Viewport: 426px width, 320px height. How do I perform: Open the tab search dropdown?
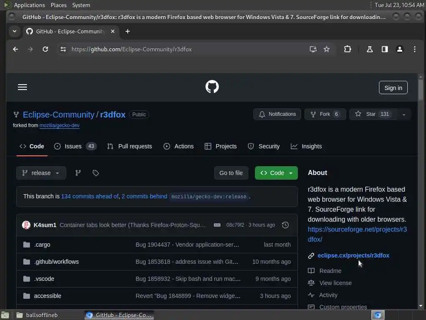[15, 31]
